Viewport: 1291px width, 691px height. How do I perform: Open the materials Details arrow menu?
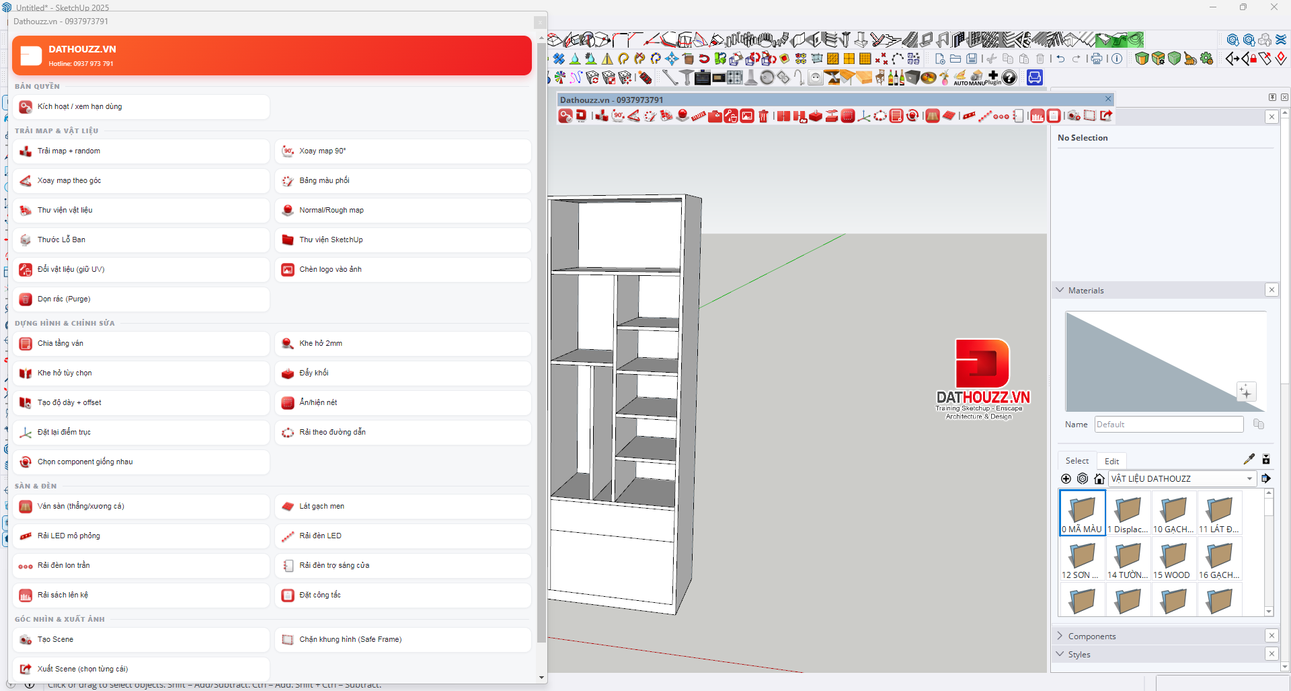1266,478
